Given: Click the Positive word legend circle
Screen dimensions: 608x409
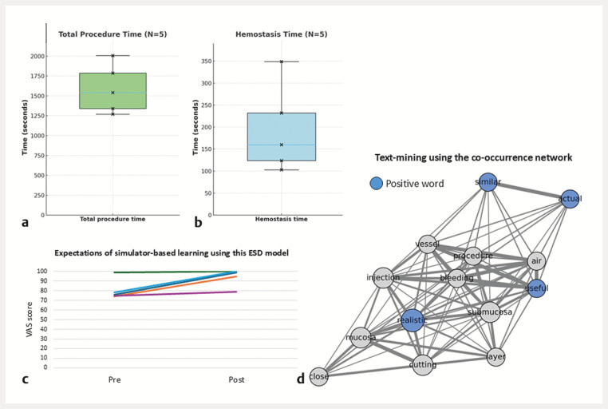Looking at the screenshot, I should 376,184.
